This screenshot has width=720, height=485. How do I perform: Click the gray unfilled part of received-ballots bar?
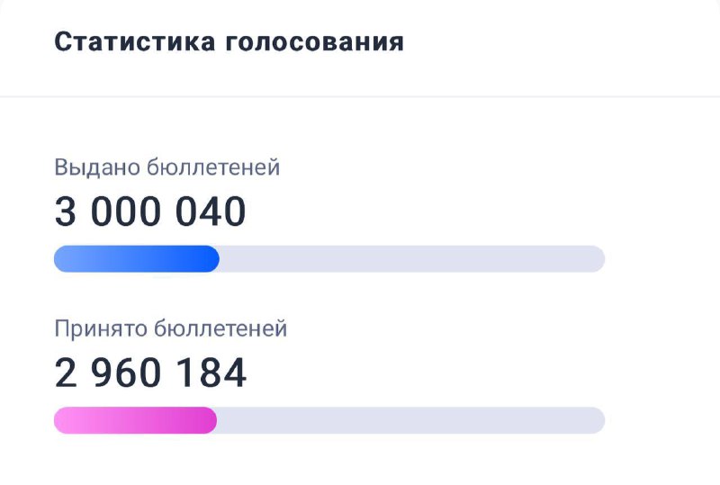pos(411,420)
